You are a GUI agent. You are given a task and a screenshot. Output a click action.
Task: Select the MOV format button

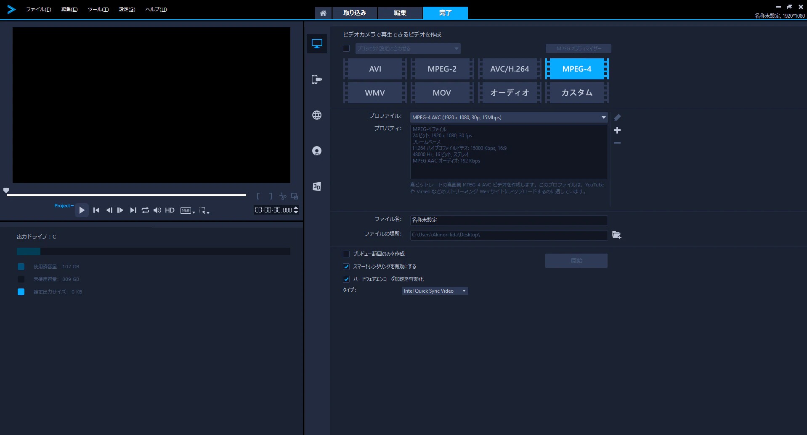[x=442, y=93]
